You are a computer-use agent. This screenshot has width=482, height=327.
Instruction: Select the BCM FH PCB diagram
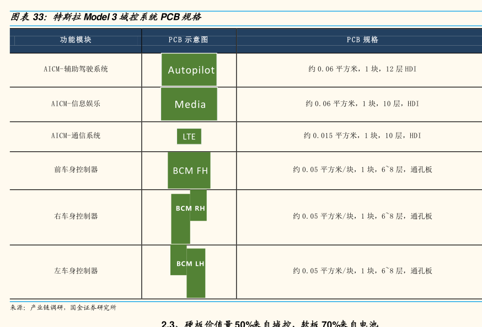pos(189,171)
